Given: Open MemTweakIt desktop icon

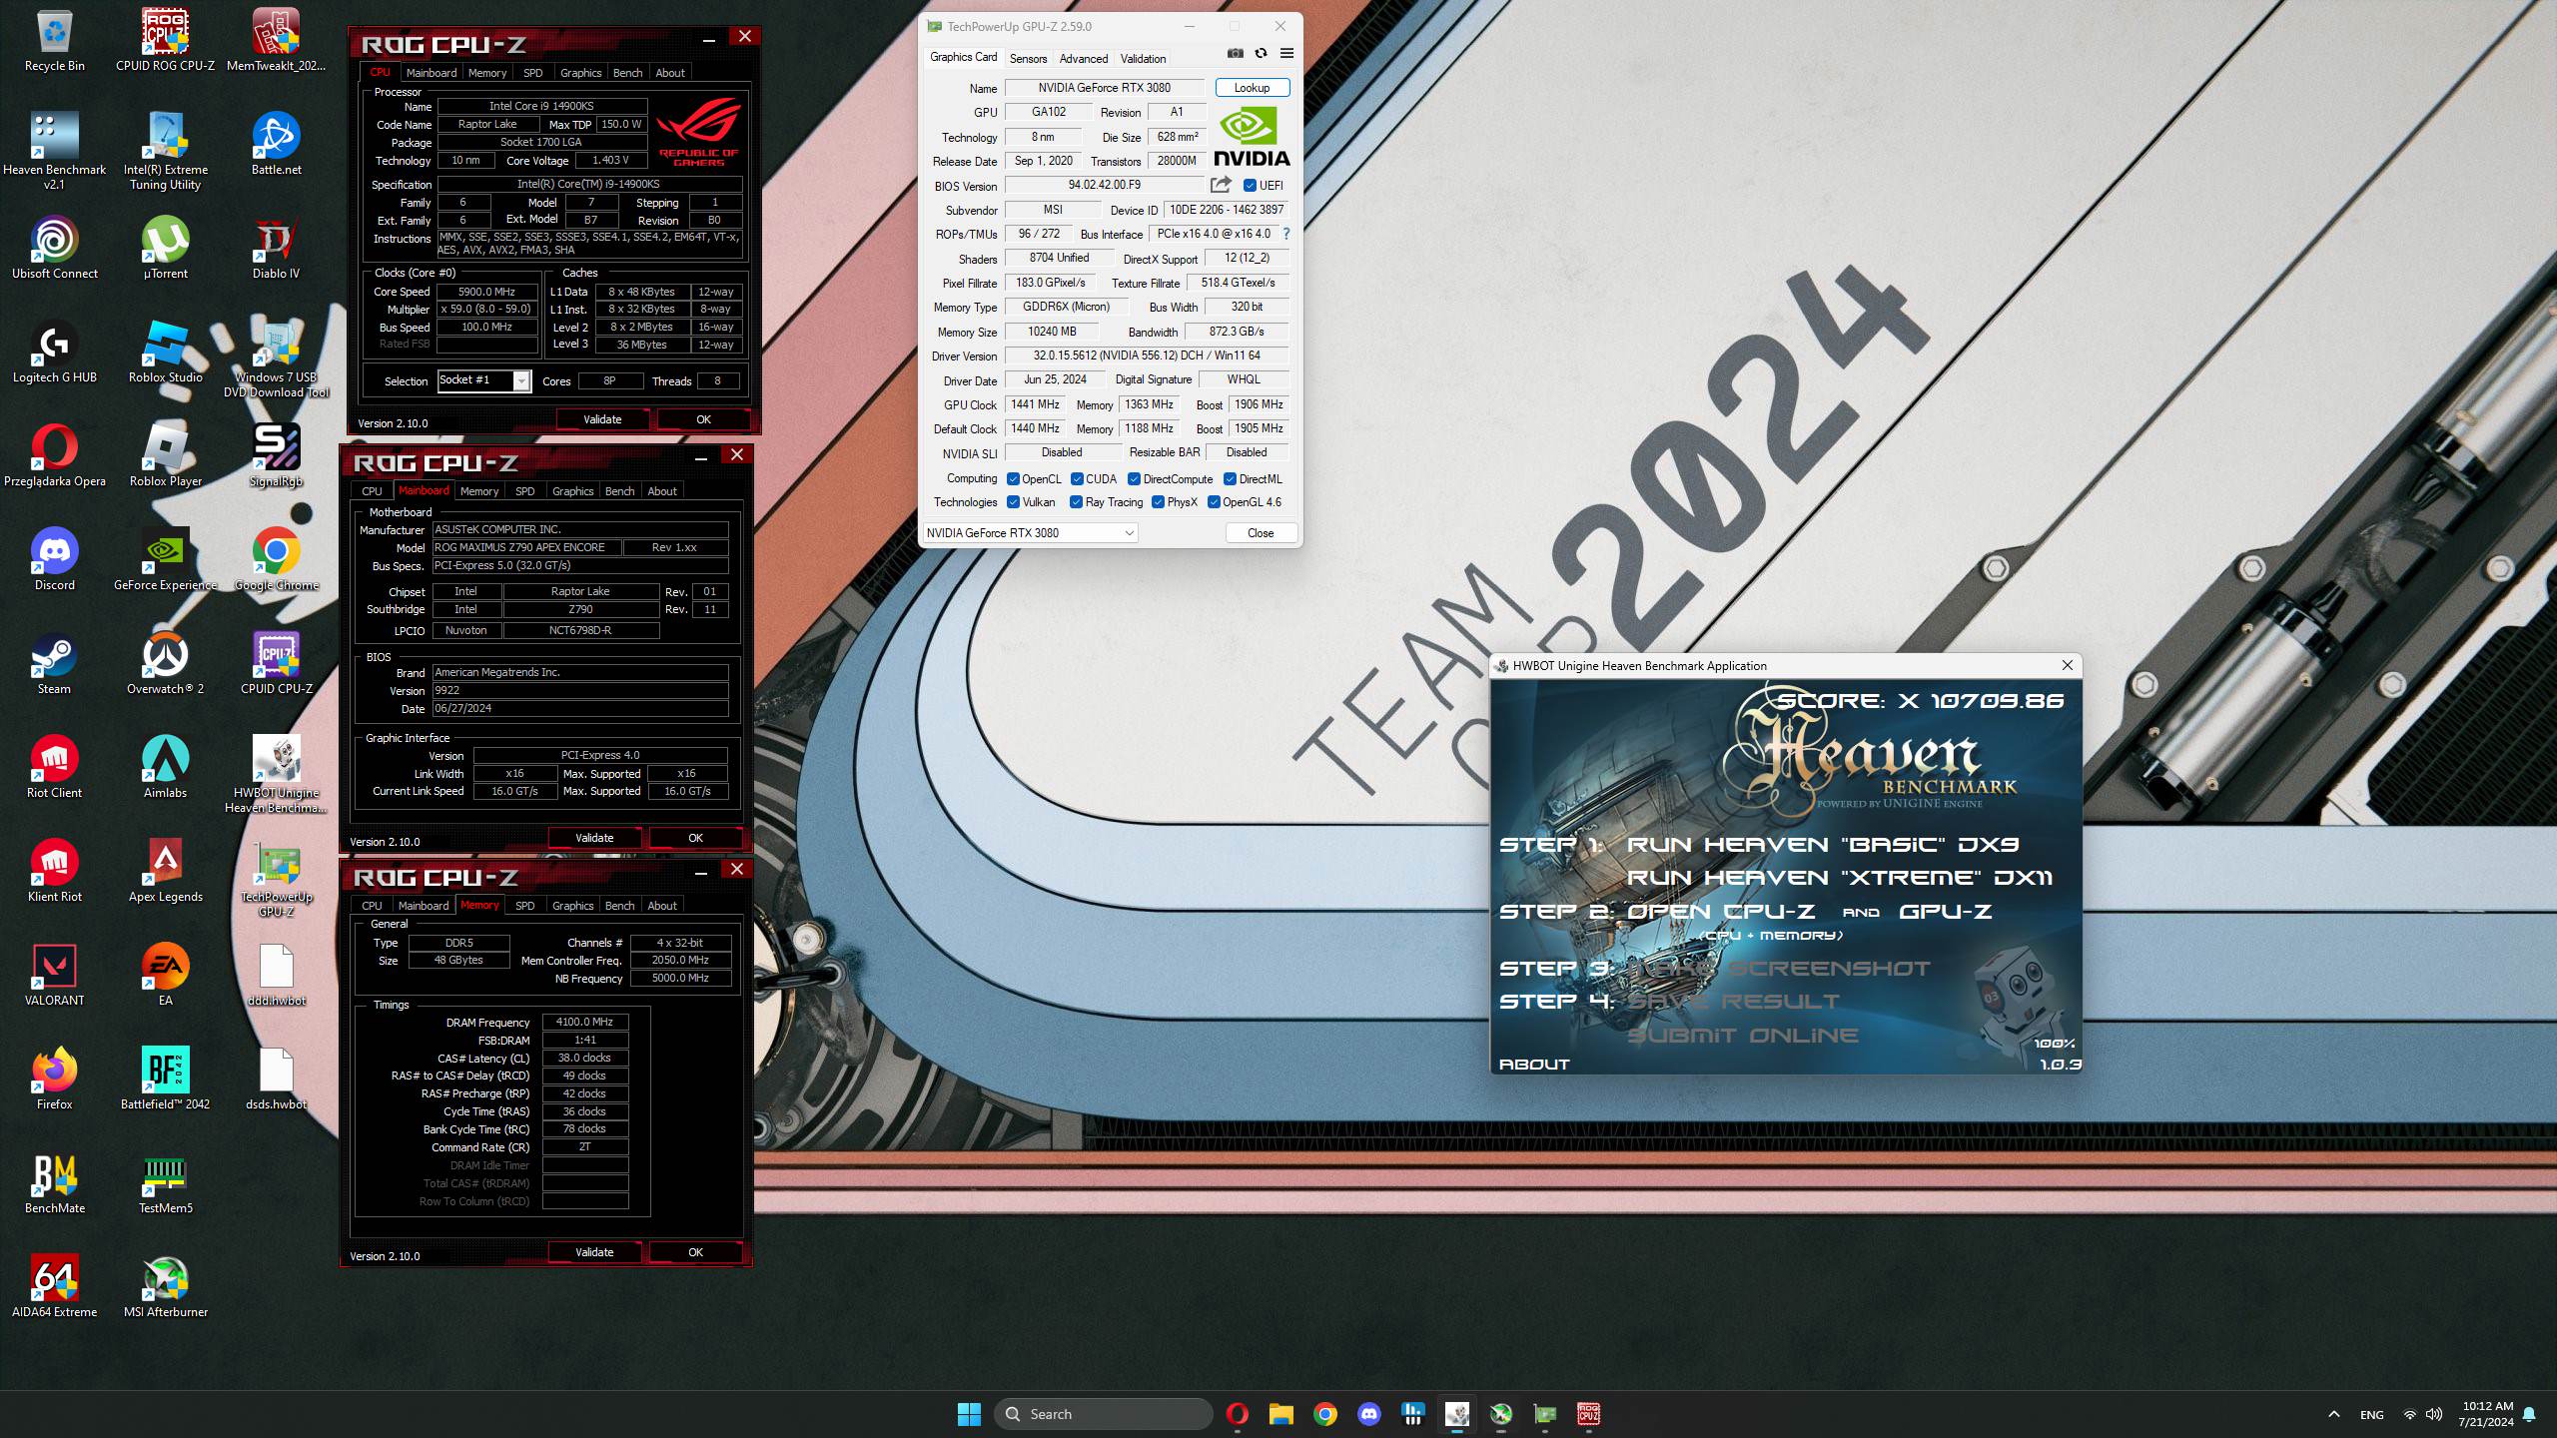Looking at the screenshot, I should point(277,42).
